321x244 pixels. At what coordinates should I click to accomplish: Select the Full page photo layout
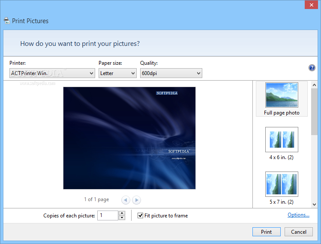click(x=282, y=99)
